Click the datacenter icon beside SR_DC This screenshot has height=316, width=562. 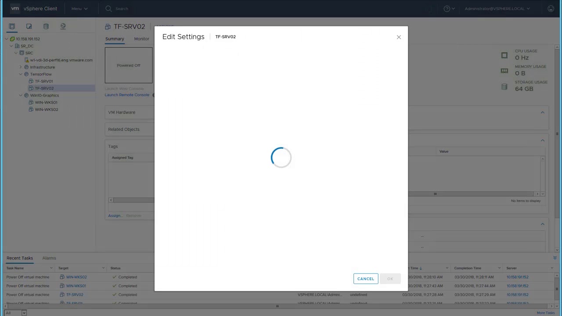click(x=17, y=46)
